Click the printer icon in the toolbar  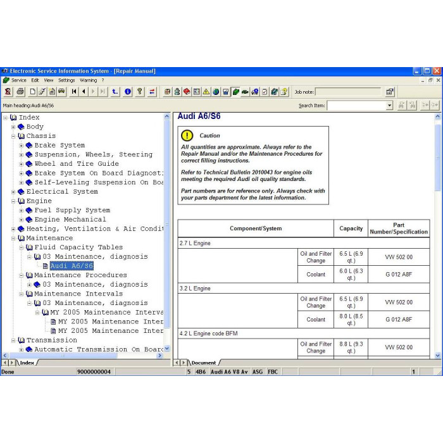click(x=20, y=92)
